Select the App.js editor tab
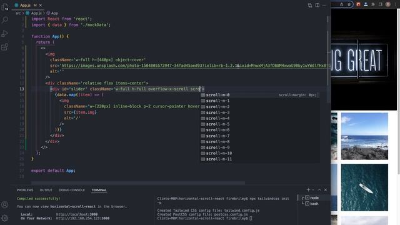This screenshot has height=225, width=400. [27, 5]
